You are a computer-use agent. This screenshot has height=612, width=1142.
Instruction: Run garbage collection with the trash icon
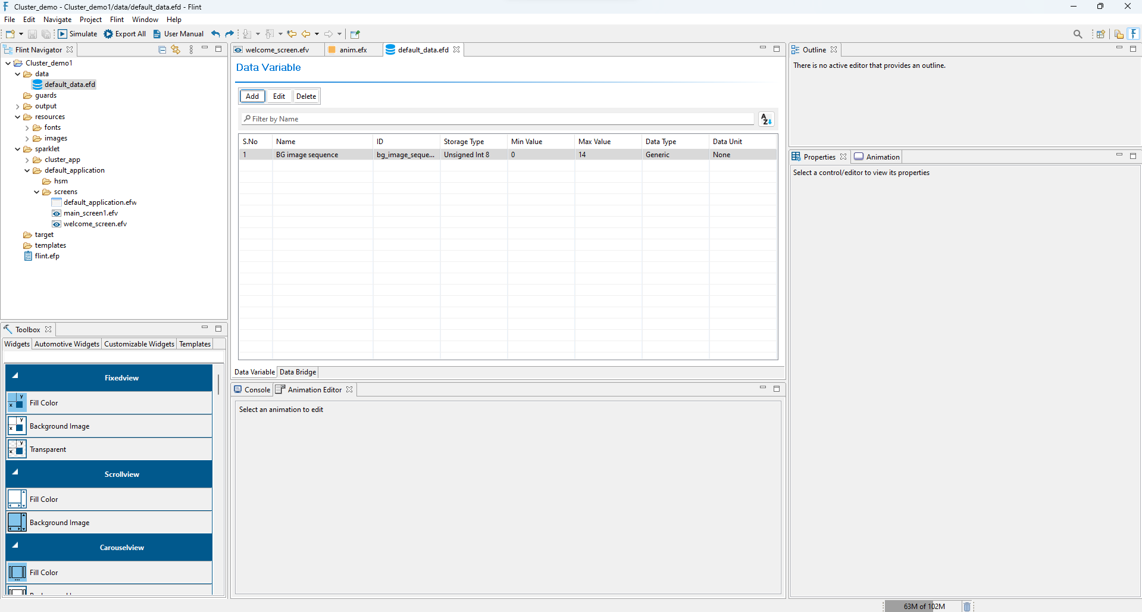tap(966, 606)
